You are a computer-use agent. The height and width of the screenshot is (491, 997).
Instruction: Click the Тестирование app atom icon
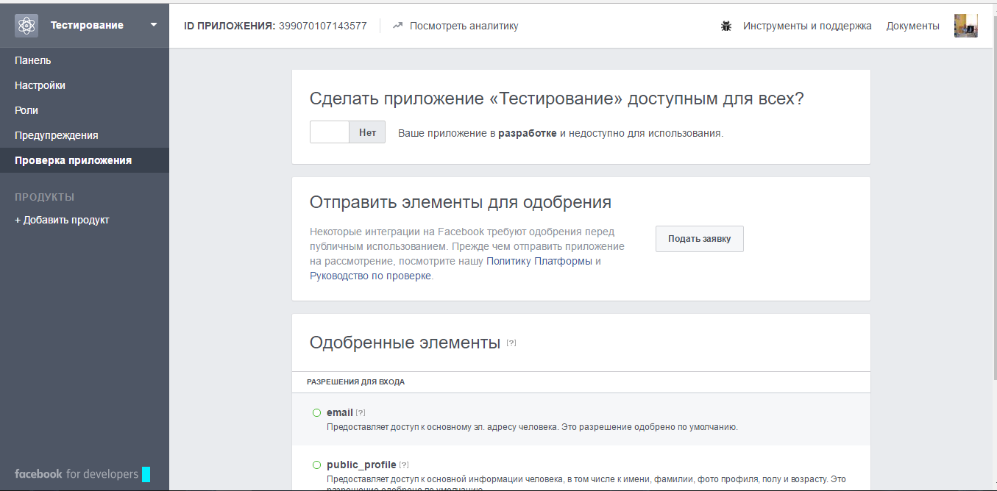[26, 26]
